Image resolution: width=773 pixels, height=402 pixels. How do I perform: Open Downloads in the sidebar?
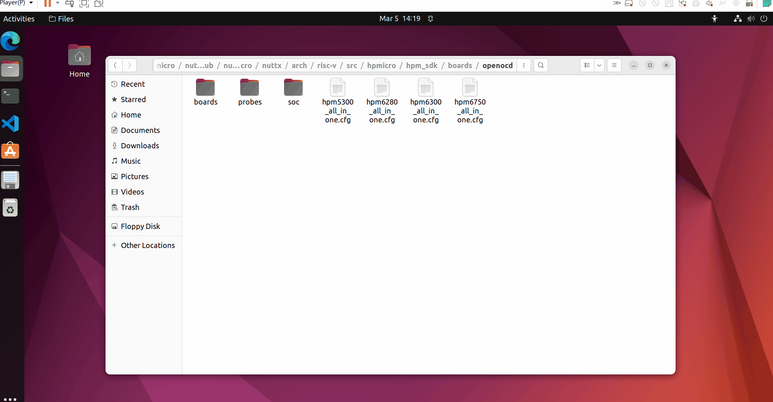point(140,145)
